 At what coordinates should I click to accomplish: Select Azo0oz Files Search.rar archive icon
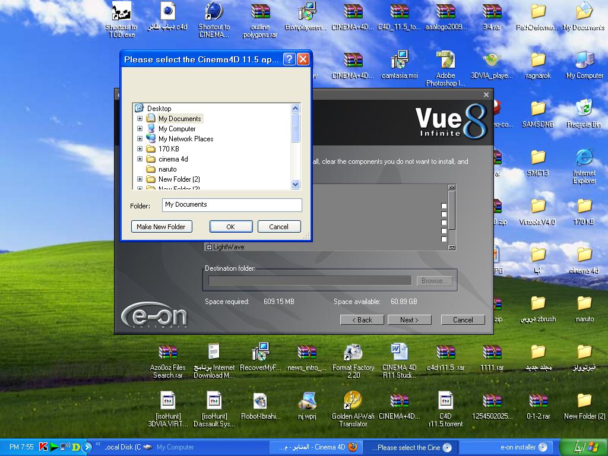click(x=168, y=360)
